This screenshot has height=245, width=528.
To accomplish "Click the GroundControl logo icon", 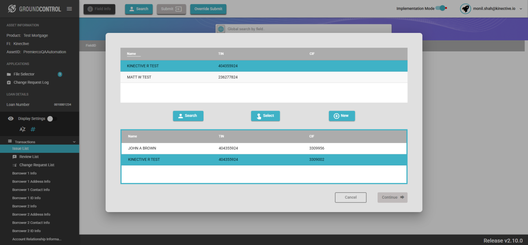I will coord(12,8).
